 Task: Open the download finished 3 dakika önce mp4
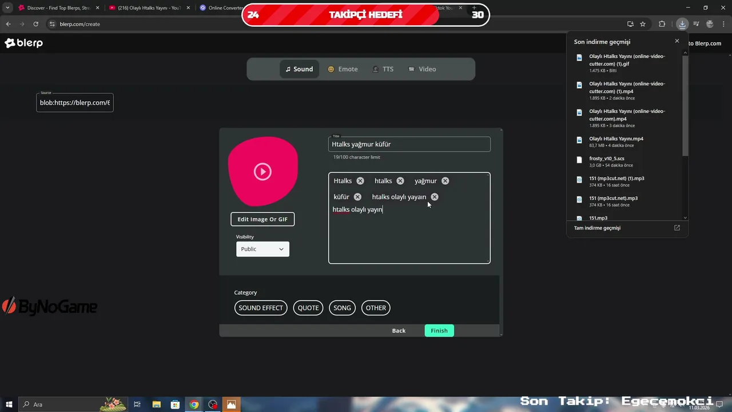627,118
